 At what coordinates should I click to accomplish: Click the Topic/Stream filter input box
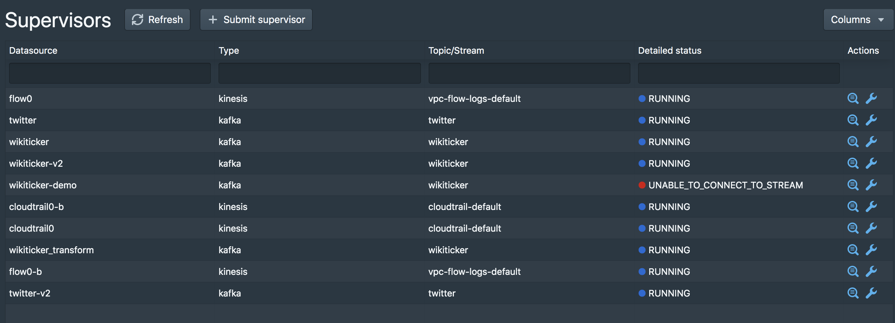point(529,73)
